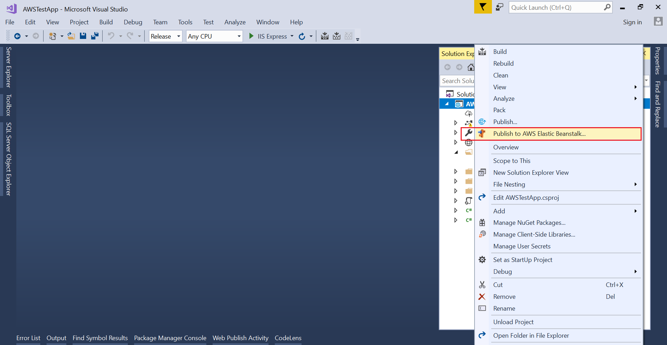Click the Save All toolbar icon
Image resolution: width=667 pixels, height=345 pixels.
pyautogui.click(x=94, y=36)
